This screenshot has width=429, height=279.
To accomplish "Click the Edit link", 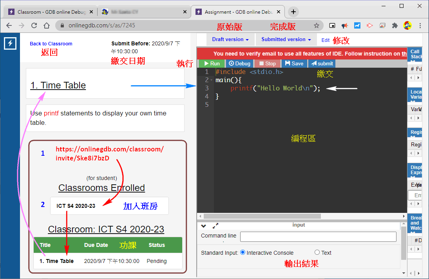I will click(x=326, y=40).
